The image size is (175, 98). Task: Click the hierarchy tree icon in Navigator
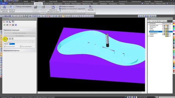point(13,25)
